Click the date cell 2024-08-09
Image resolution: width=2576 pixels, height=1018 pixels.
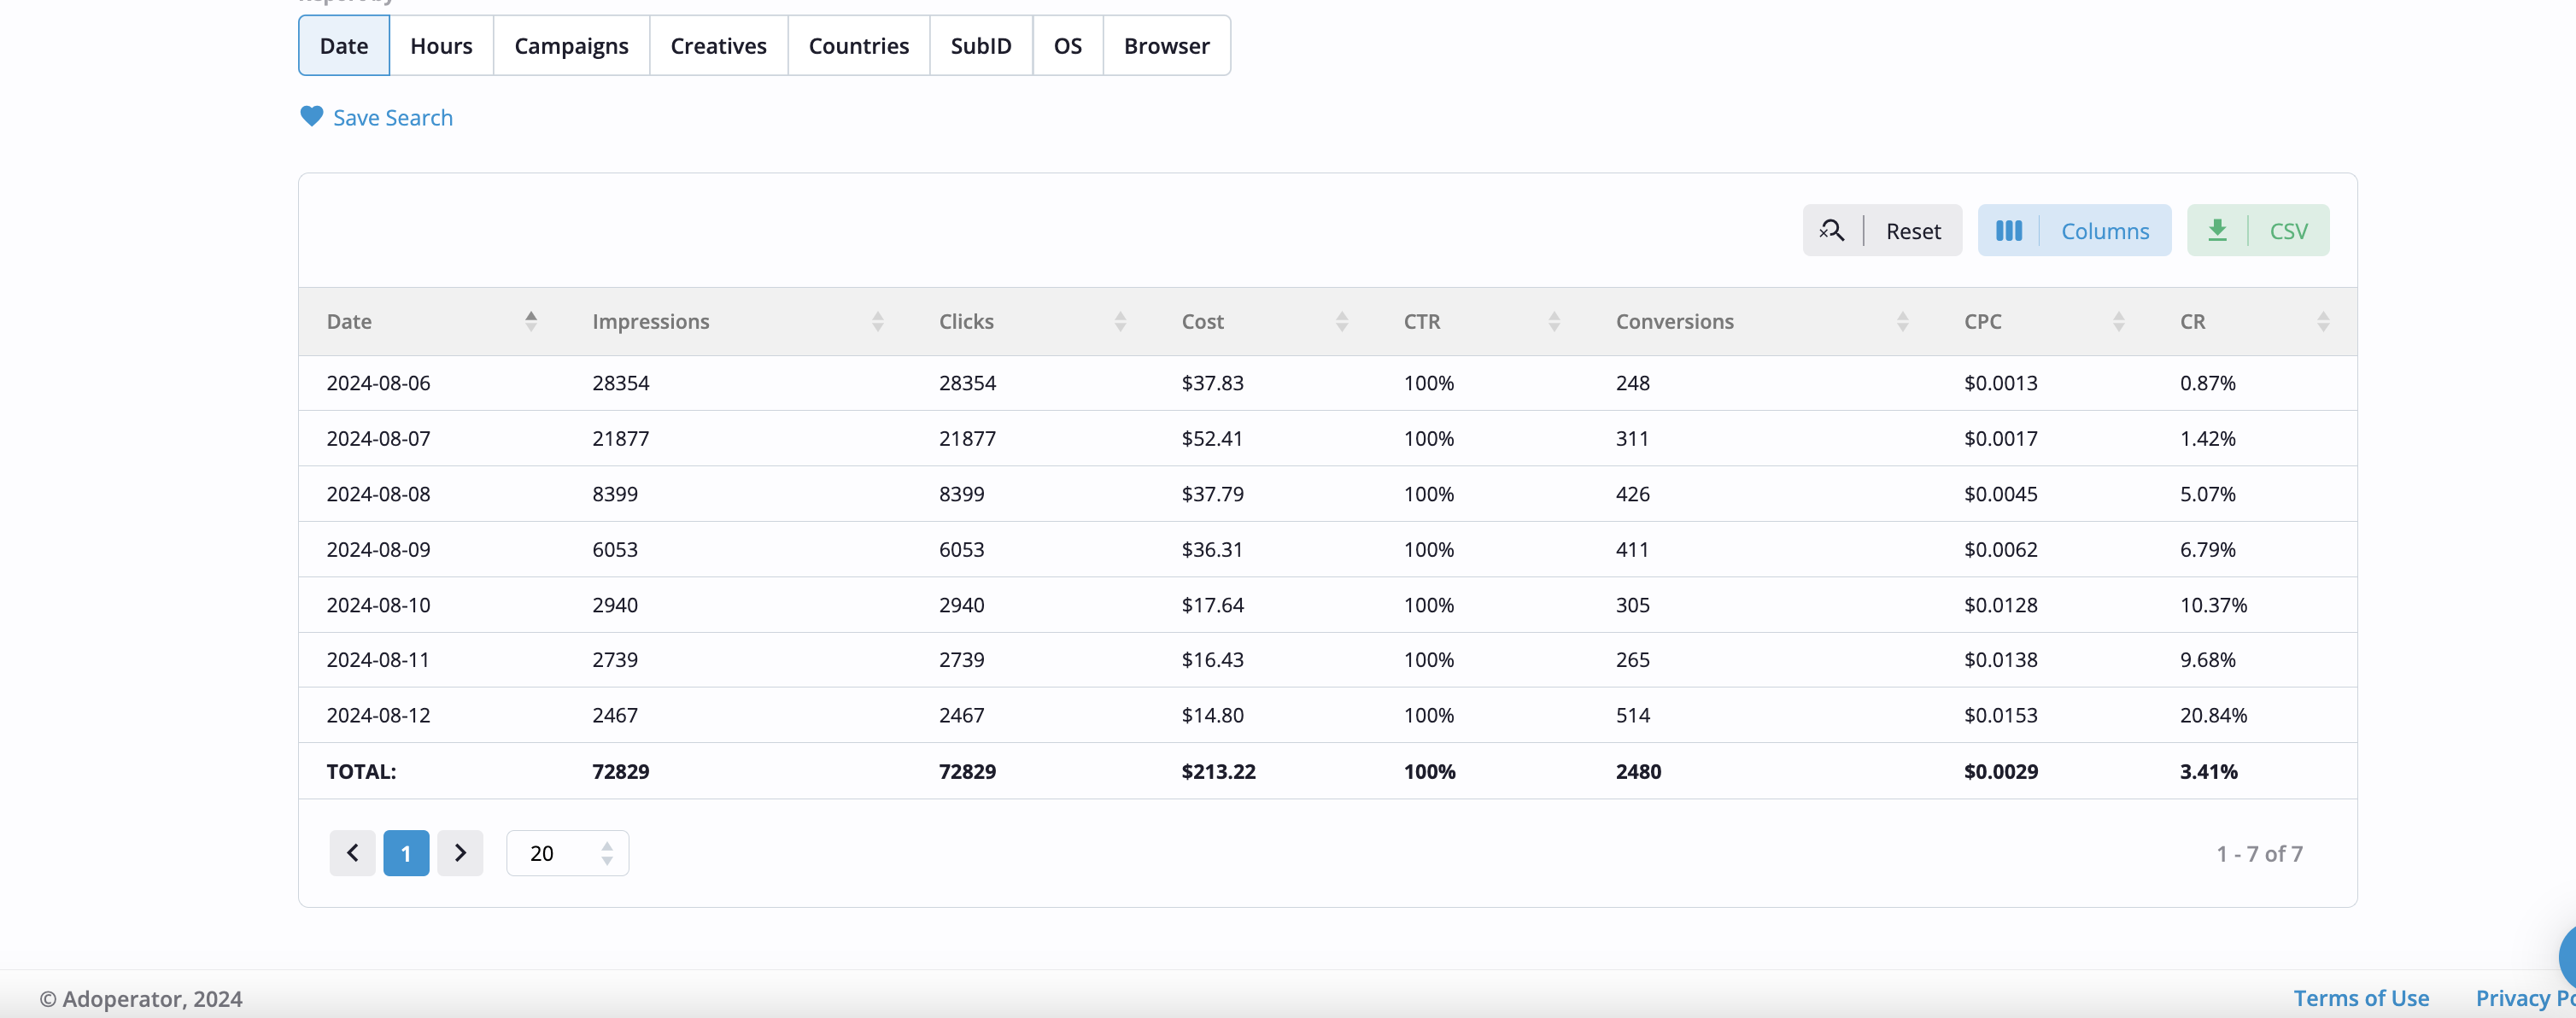pos(378,549)
